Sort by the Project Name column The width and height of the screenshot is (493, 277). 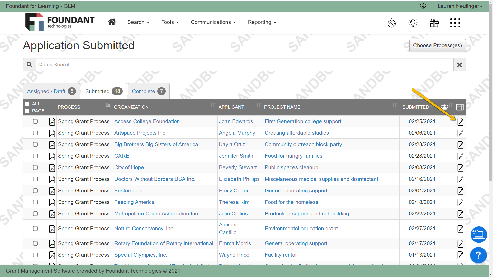[x=394, y=105]
